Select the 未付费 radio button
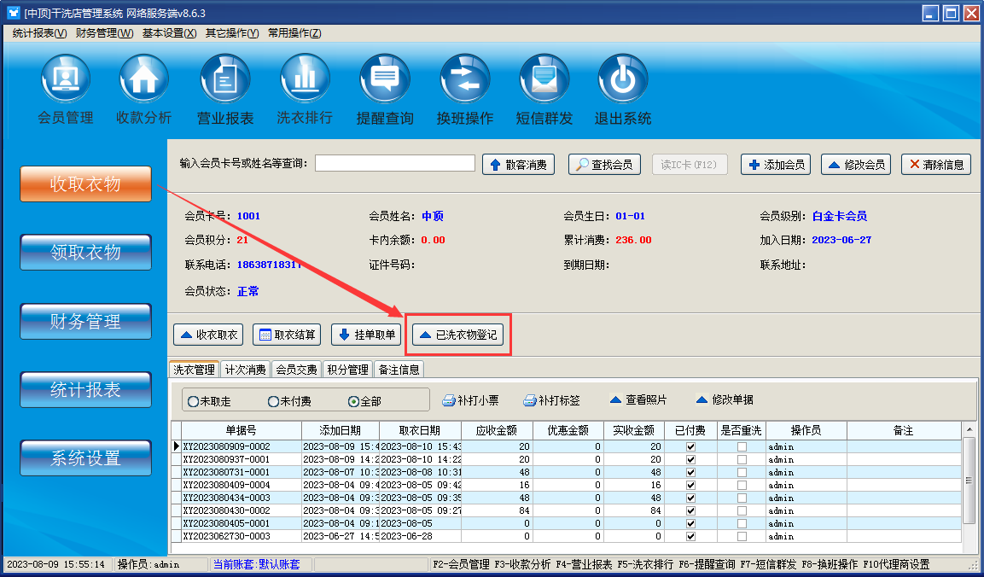The width and height of the screenshot is (984, 577). click(273, 401)
